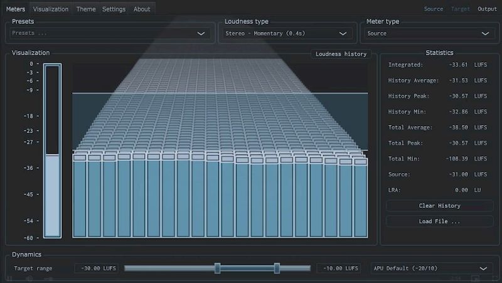
Task: Click the LRA value 0.00
Action: pyautogui.click(x=461, y=190)
